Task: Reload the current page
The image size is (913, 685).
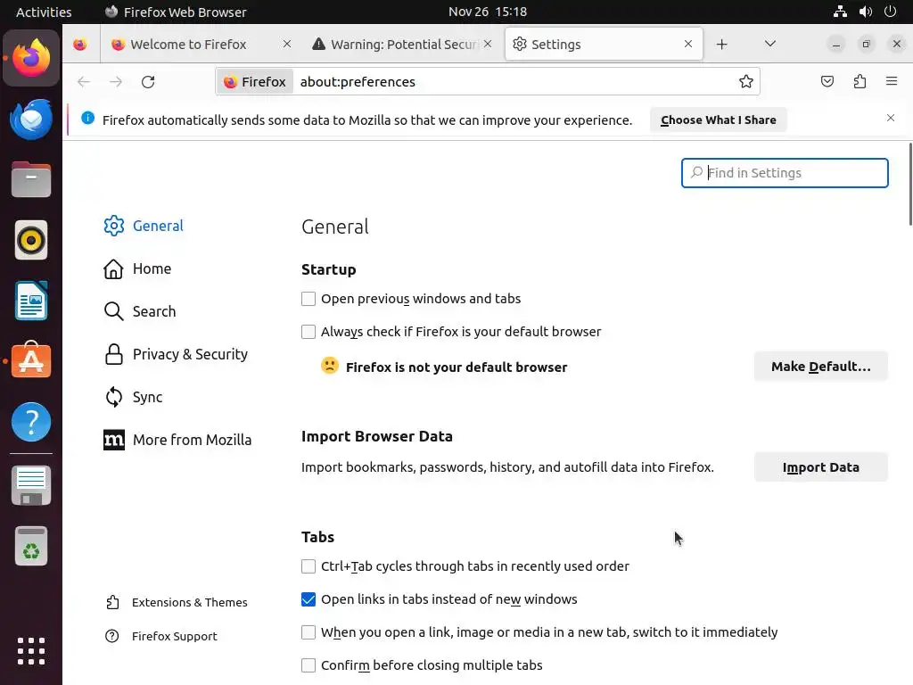Action: 148,82
